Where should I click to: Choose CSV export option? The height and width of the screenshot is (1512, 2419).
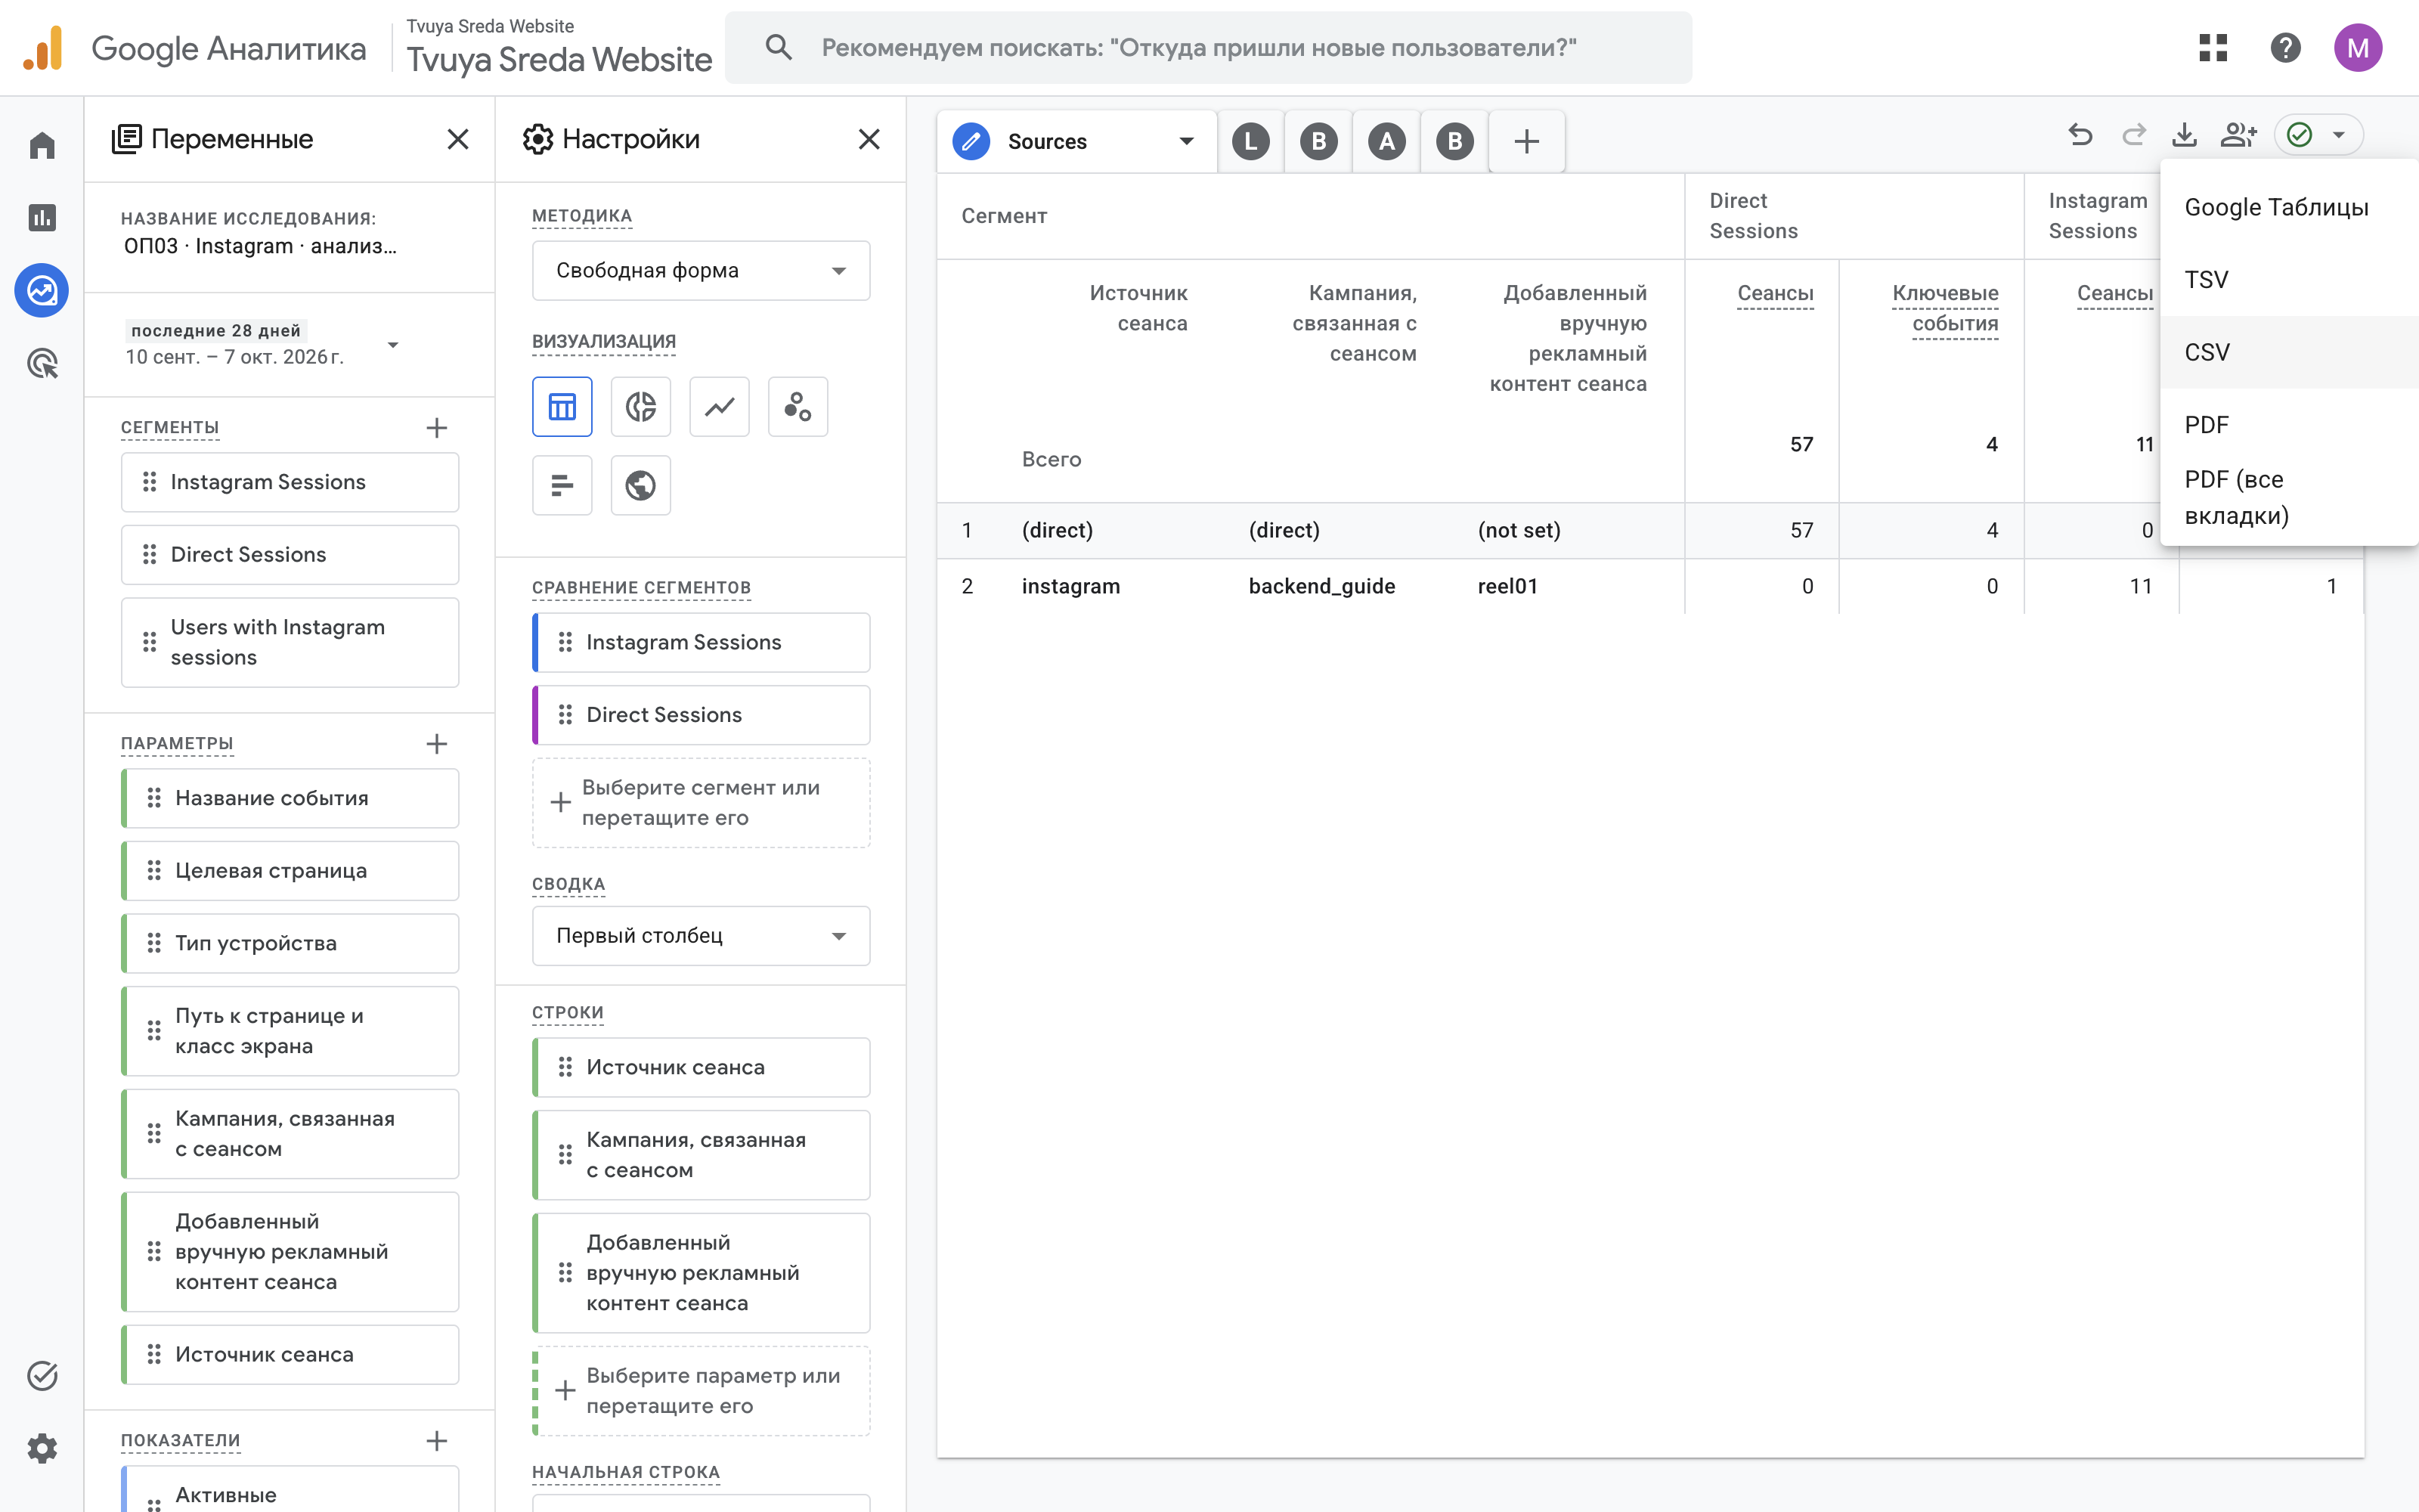pos(2289,352)
